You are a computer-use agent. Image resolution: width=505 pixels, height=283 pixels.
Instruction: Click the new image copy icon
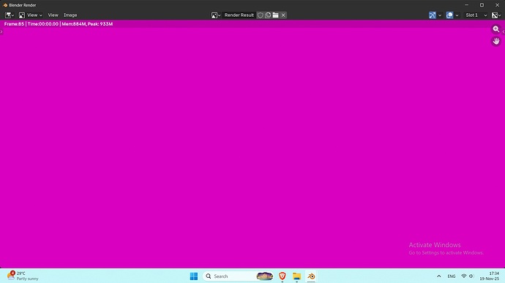click(268, 15)
